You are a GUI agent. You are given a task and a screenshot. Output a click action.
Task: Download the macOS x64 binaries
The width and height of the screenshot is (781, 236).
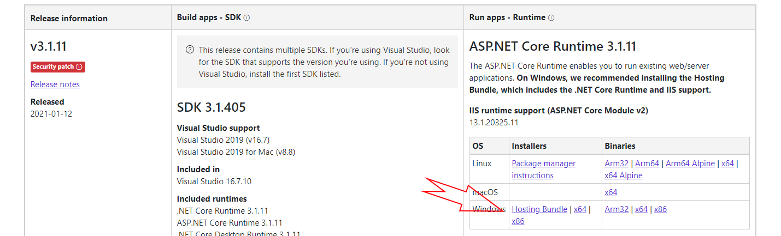pyautogui.click(x=611, y=192)
